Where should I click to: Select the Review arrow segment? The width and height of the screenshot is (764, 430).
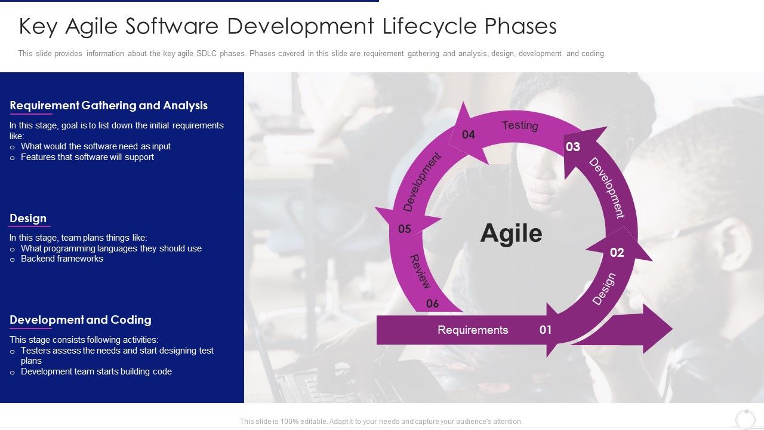click(x=420, y=272)
